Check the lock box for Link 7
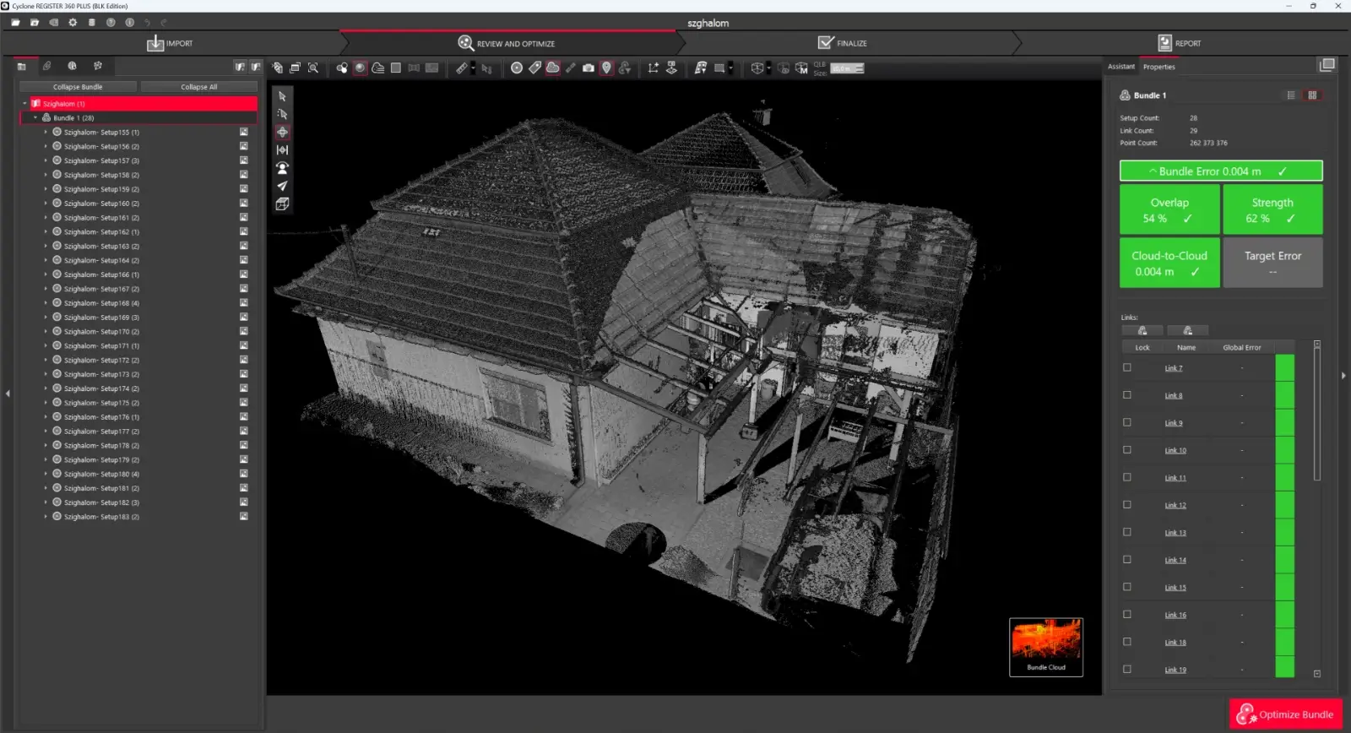The image size is (1351, 733). click(1127, 367)
